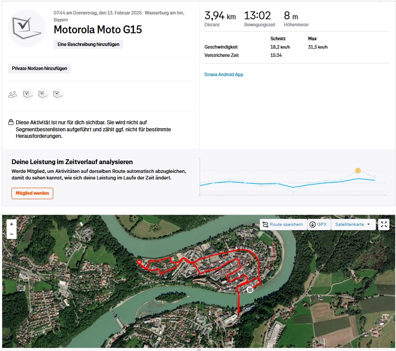This screenshot has width=396, height=351.
Task: Click the checkered finish marker on map
Action: click(250, 290)
